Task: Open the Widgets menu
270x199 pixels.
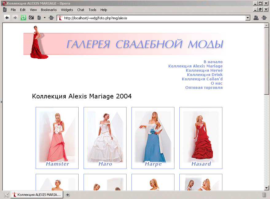Action: tap(67, 10)
